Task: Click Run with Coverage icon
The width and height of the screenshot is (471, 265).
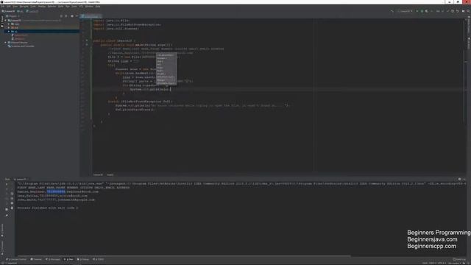Action: [427, 11]
